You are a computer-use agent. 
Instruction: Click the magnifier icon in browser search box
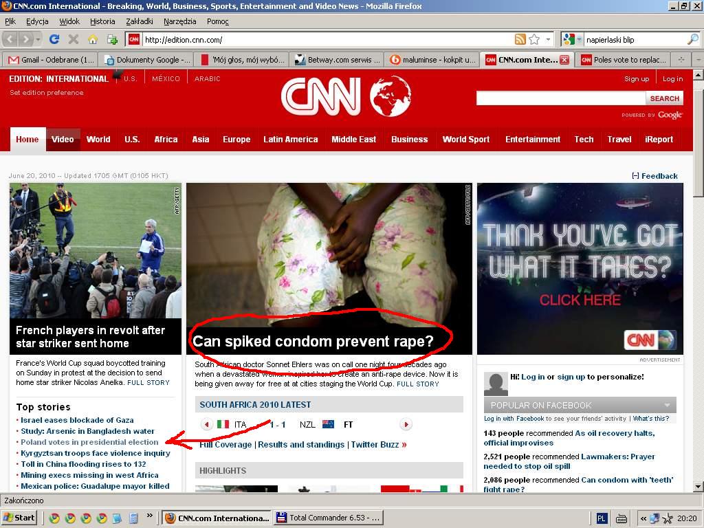(692, 39)
